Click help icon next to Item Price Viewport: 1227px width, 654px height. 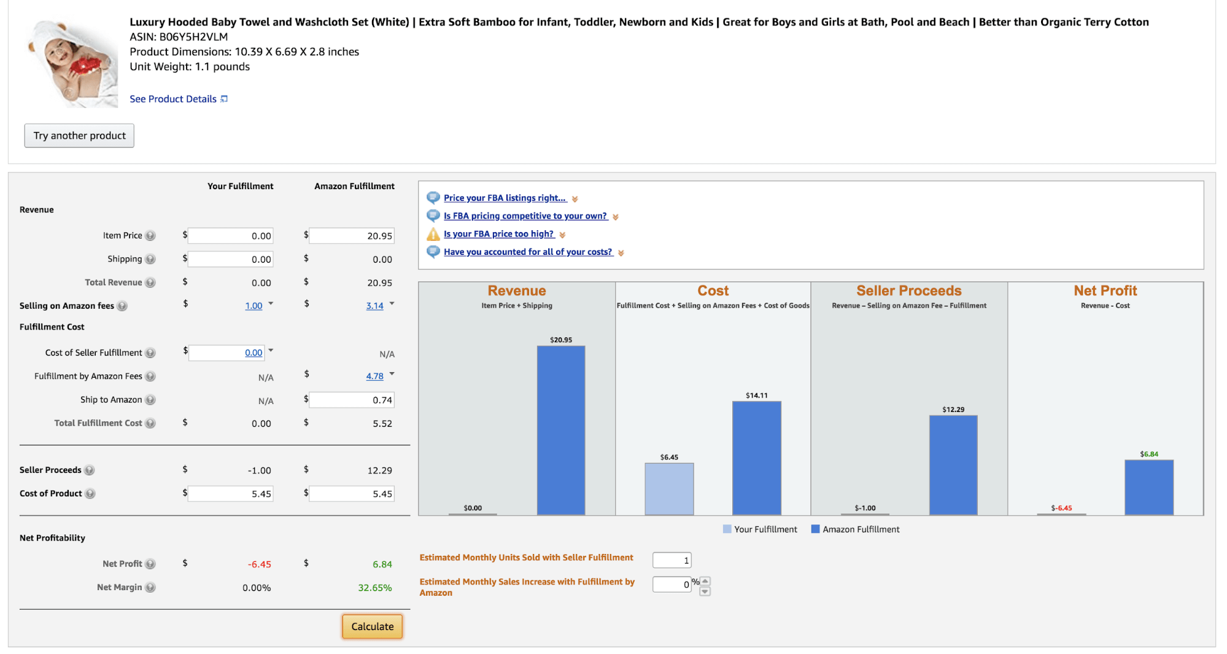(x=150, y=236)
